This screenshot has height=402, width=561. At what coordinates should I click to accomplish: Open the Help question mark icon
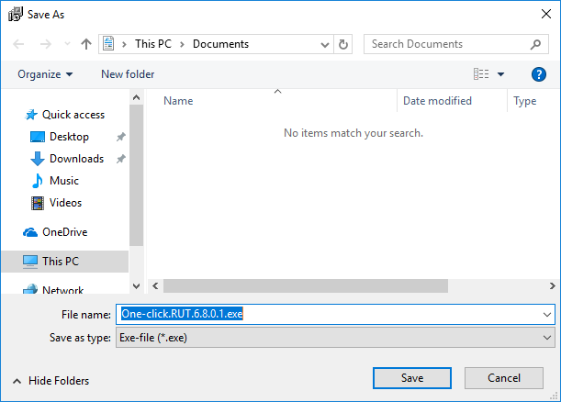539,74
